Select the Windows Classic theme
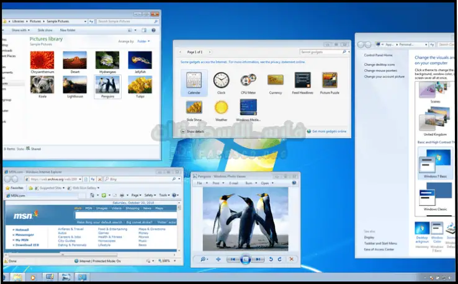 434,200
